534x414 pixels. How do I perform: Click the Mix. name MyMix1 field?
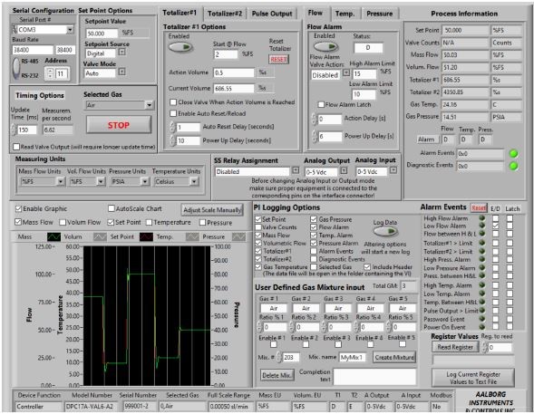(352, 357)
